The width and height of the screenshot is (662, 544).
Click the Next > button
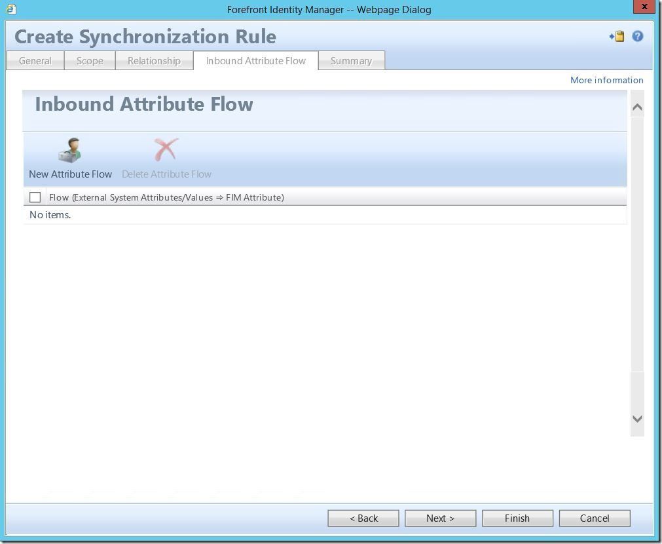[x=440, y=518]
